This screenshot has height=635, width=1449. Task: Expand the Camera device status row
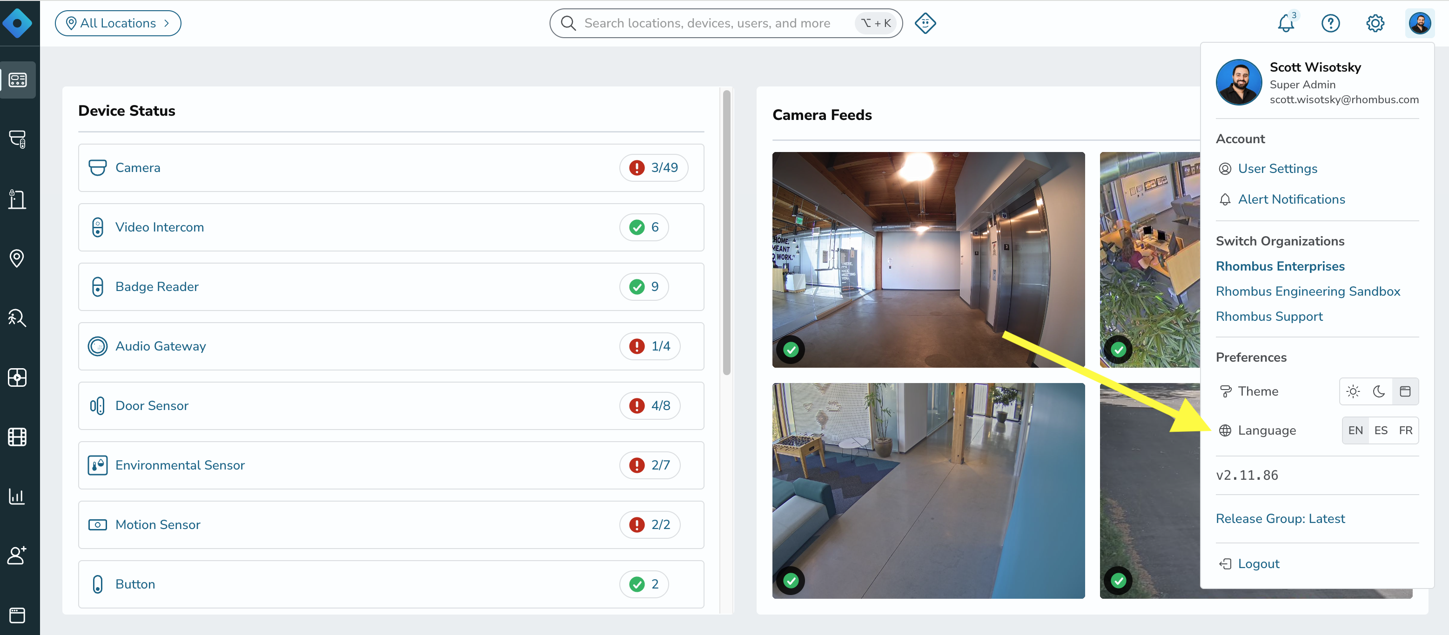[391, 167]
